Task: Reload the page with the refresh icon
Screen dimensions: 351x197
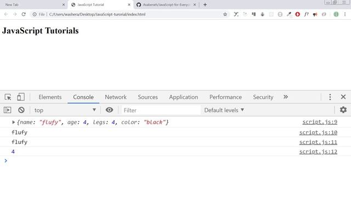Action: (24, 14)
